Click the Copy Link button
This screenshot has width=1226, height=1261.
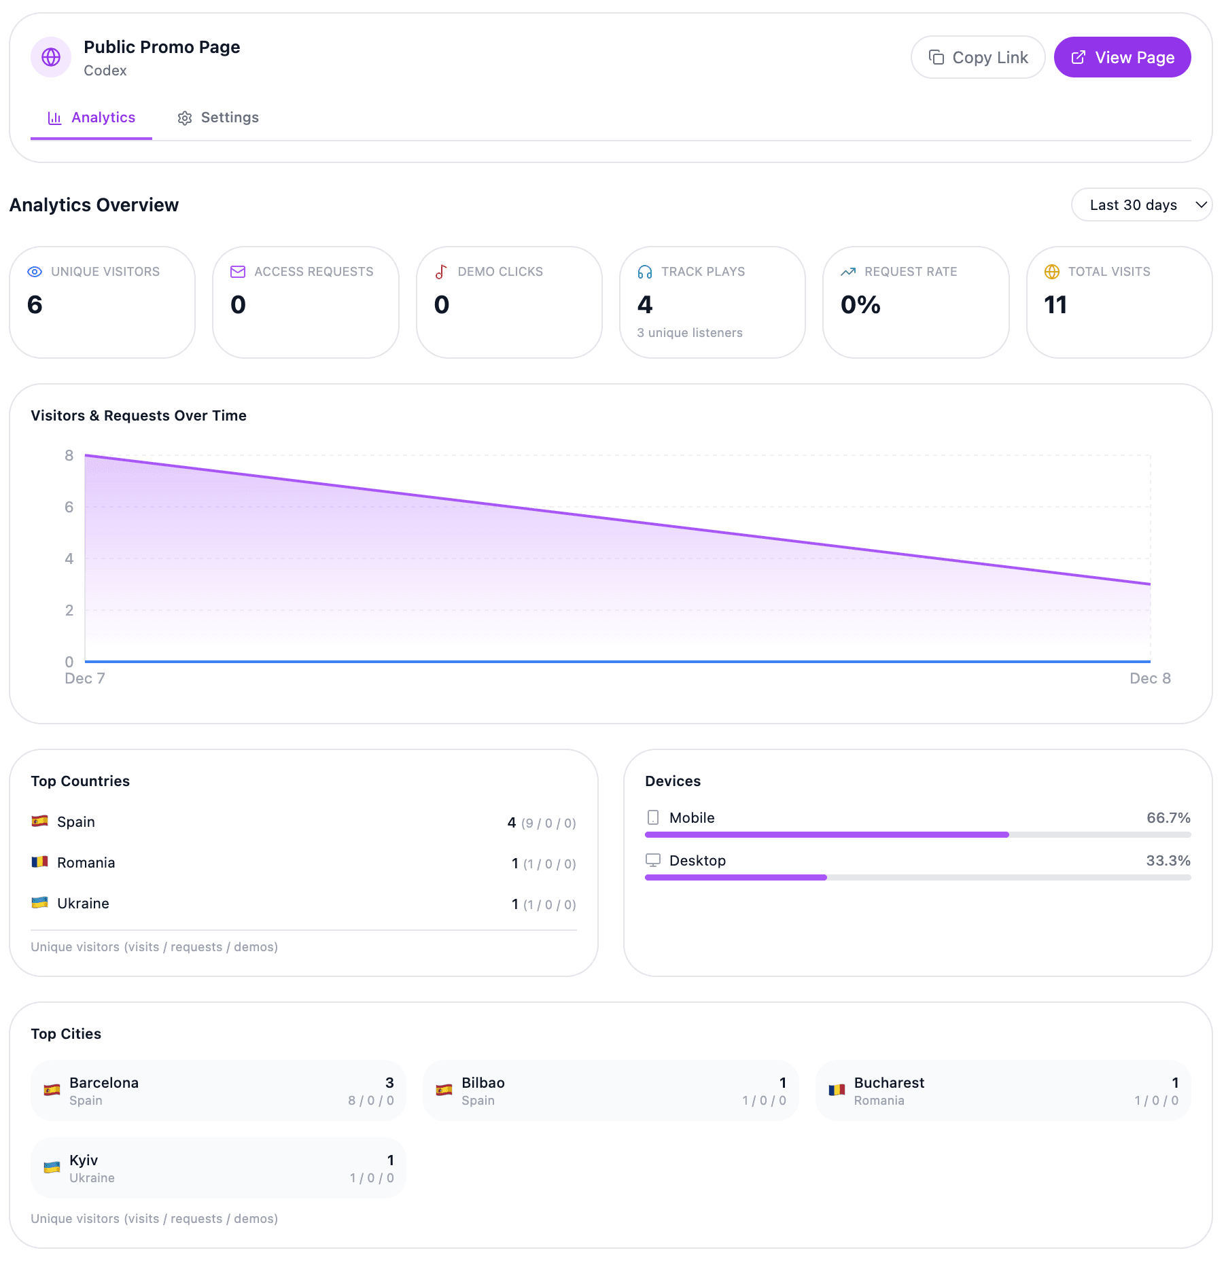point(978,57)
